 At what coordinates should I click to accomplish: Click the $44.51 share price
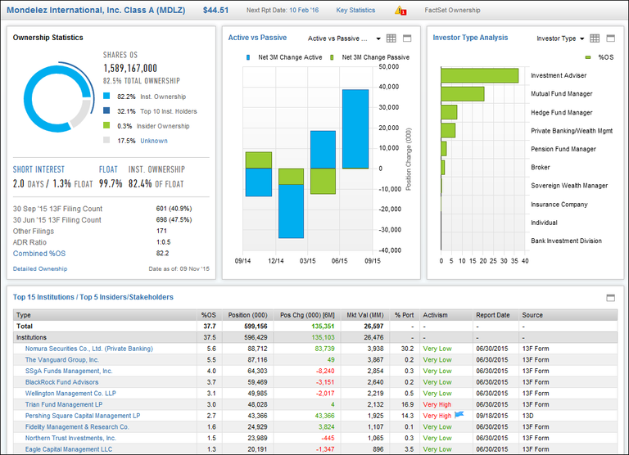[215, 11]
